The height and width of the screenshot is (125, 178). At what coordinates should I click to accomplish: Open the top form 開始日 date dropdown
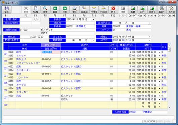(149, 37)
